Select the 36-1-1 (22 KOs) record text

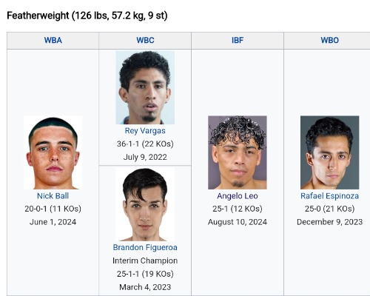pyautogui.click(x=145, y=144)
